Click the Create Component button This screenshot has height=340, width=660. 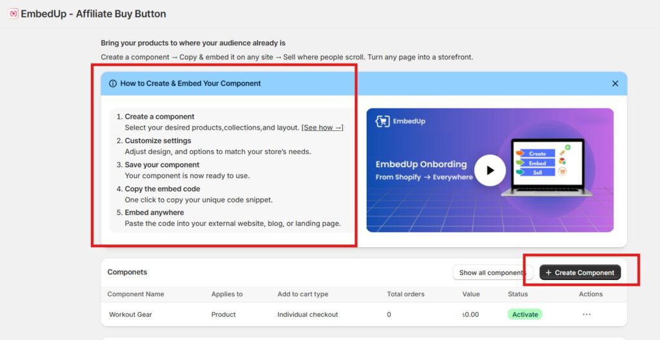tap(580, 273)
